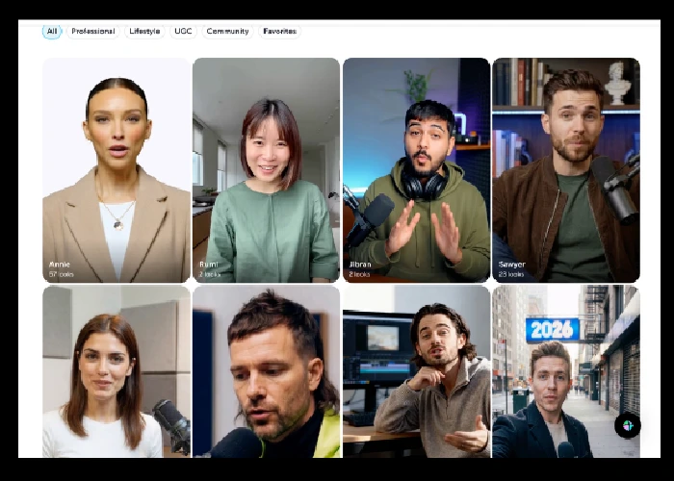Image resolution: width=674 pixels, height=481 pixels.
Task: Click the Jibran name label
Action: pos(360,264)
